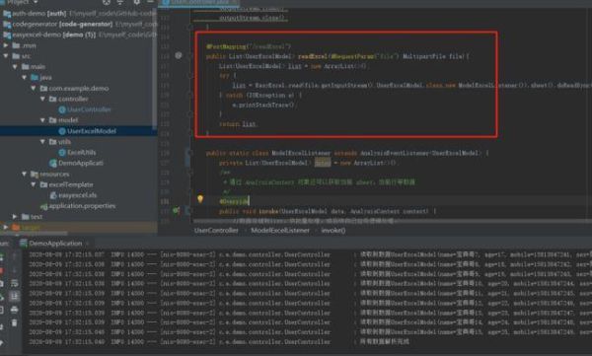Collapse the java folder
Image resolution: width=592 pixels, height=356 pixels.
(24, 77)
